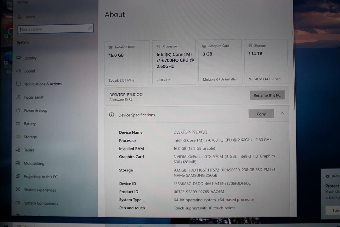This screenshot has height=227, width=340.
Task: Click the Projecting to this PC icon
Action: (18, 176)
